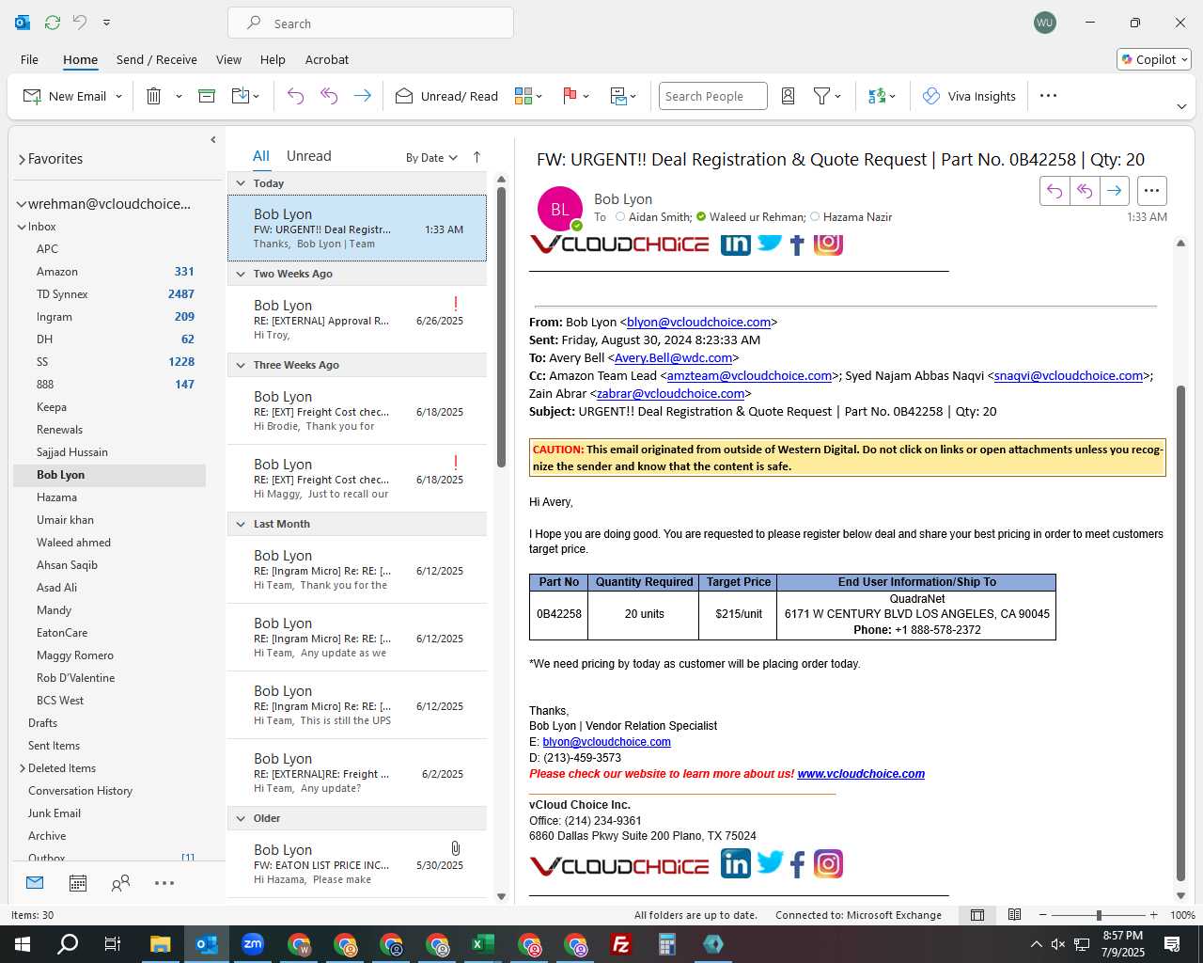The height and width of the screenshot is (963, 1203).
Task: Switch to the Unread filter tab
Action: coord(308,156)
